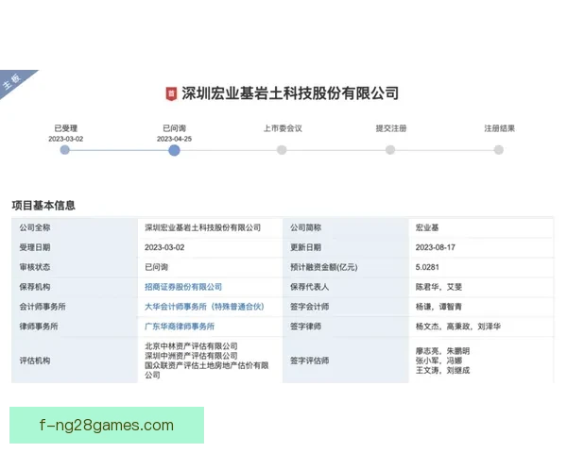Click the 预计融资金额 value 5.0281

pyautogui.click(x=427, y=267)
